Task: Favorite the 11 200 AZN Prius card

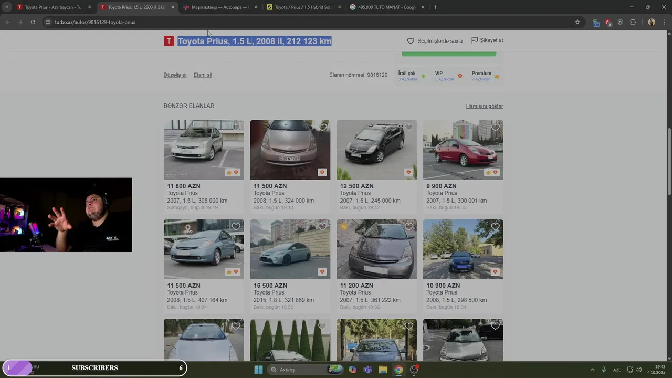Action: (409, 227)
